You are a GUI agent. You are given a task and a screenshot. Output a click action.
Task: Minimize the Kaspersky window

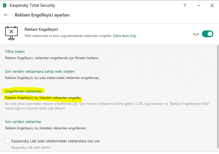(198, 5)
